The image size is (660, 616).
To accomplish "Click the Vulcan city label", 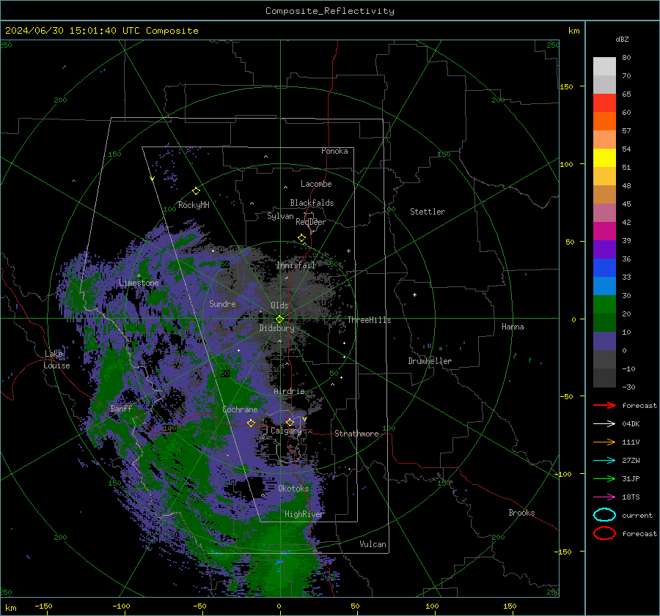I will 373,544.
